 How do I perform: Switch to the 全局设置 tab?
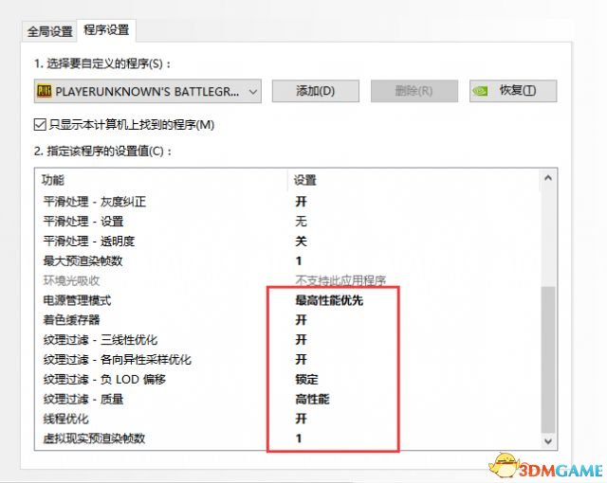click(x=49, y=31)
